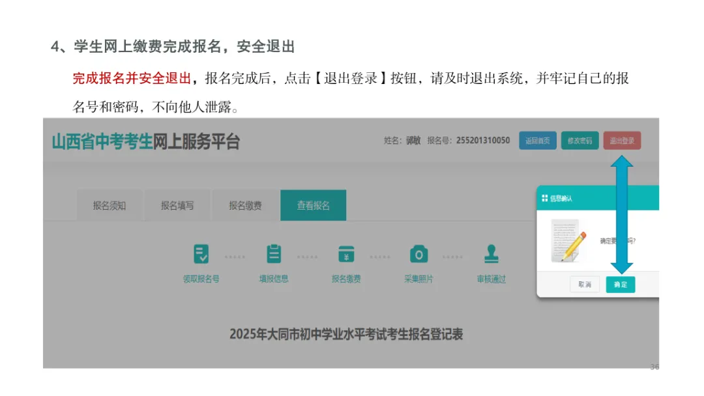Open 修改密码 to change password
This screenshot has height=396, width=704.
[579, 140]
